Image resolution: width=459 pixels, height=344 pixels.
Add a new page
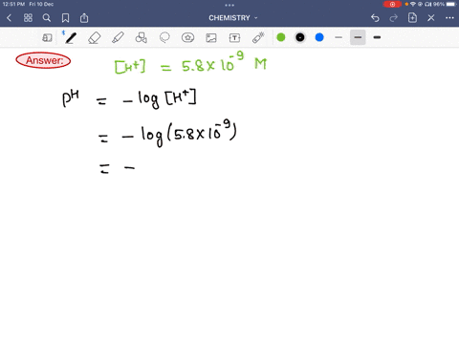[412, 18]
